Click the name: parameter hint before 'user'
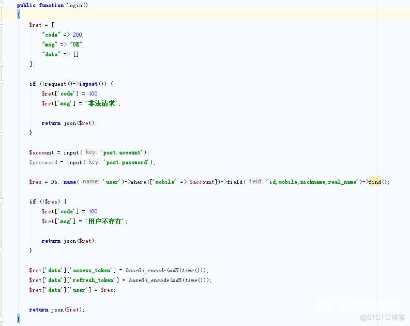This screenshot has width=410, height=326. (x=90, y=182)
